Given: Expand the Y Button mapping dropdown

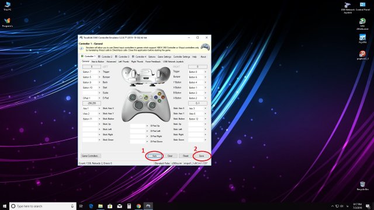Looking at the screenshot, I should coord(205,82).
